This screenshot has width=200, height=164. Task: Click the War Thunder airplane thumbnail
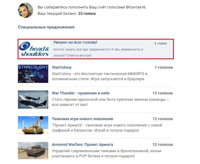point(33,99)
